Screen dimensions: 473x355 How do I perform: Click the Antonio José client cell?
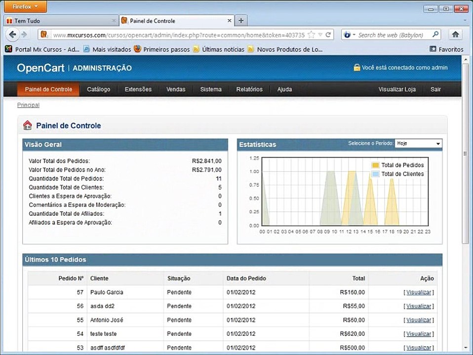(107, 320)
